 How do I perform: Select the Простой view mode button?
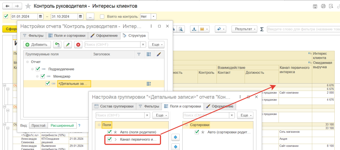(38, 126)
